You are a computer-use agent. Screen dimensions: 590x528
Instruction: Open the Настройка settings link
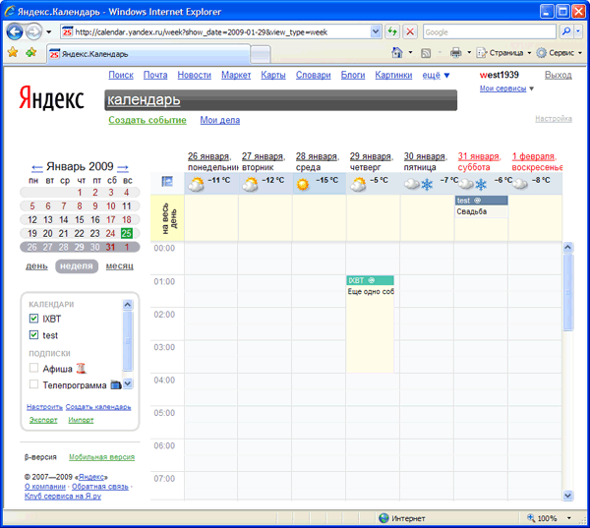tap(554, 119)
